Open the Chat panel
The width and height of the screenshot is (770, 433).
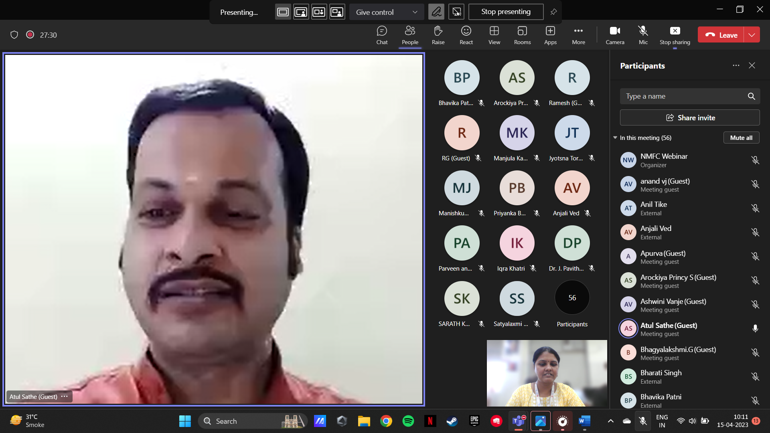tap(382, 35)
